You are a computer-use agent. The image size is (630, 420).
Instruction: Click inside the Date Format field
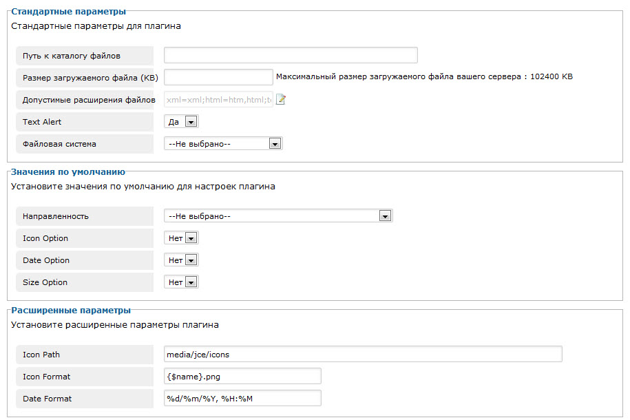[x=242, y=398]
